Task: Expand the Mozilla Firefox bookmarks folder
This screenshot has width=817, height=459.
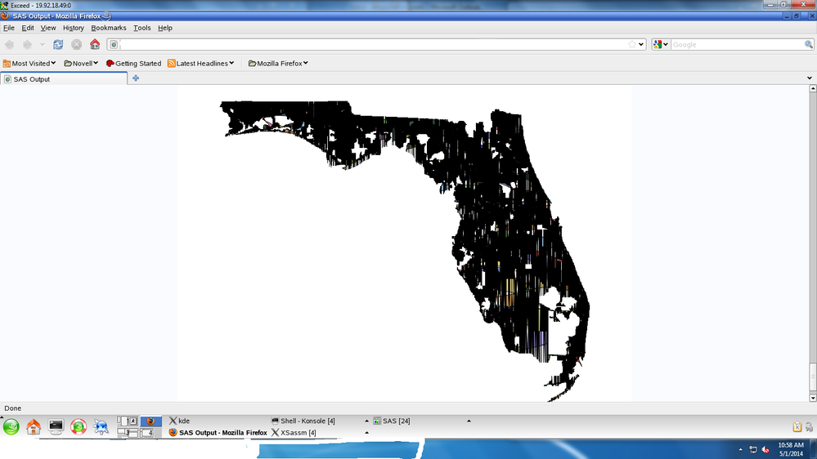Action: (x=278, y=64)
